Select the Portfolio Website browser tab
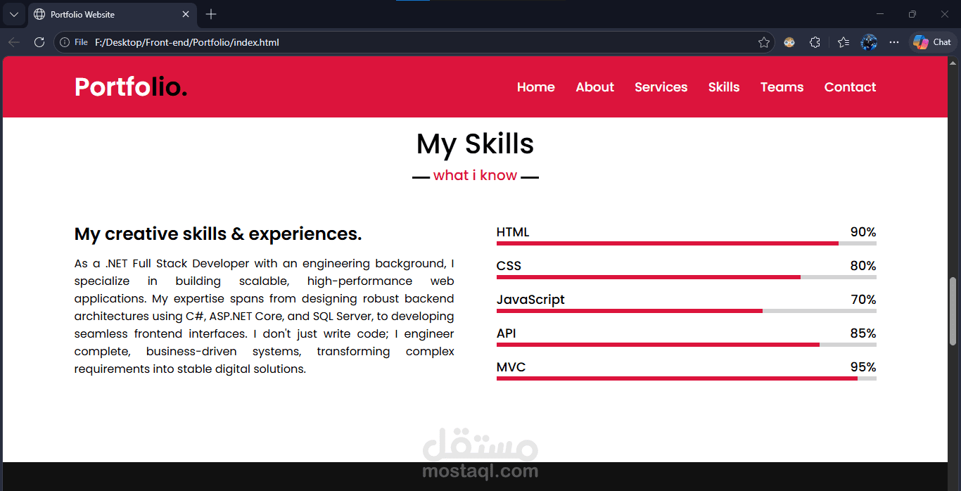This screenshot has height=491, width=961. click(113, 14)
